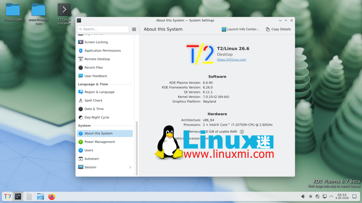Select the Users sidebar icon
362x203 pixels.
tap(80, 150)
